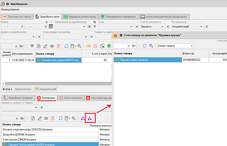This screenshot has height=146, width=227.
Task: Refresh the analog stock window list
Action: pos(144,46)
